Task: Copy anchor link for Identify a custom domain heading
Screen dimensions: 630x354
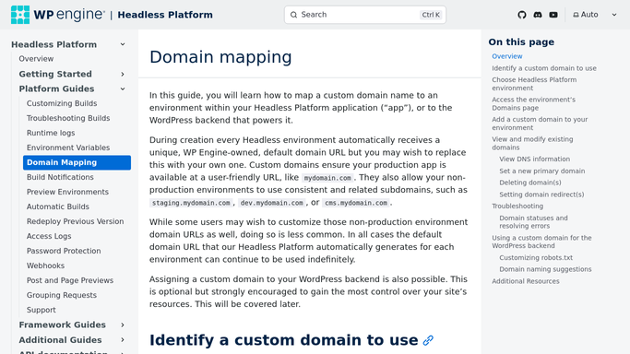Action: point(428,340)
